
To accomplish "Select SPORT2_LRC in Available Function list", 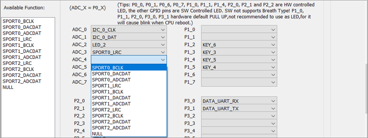I will click(28, 63).
